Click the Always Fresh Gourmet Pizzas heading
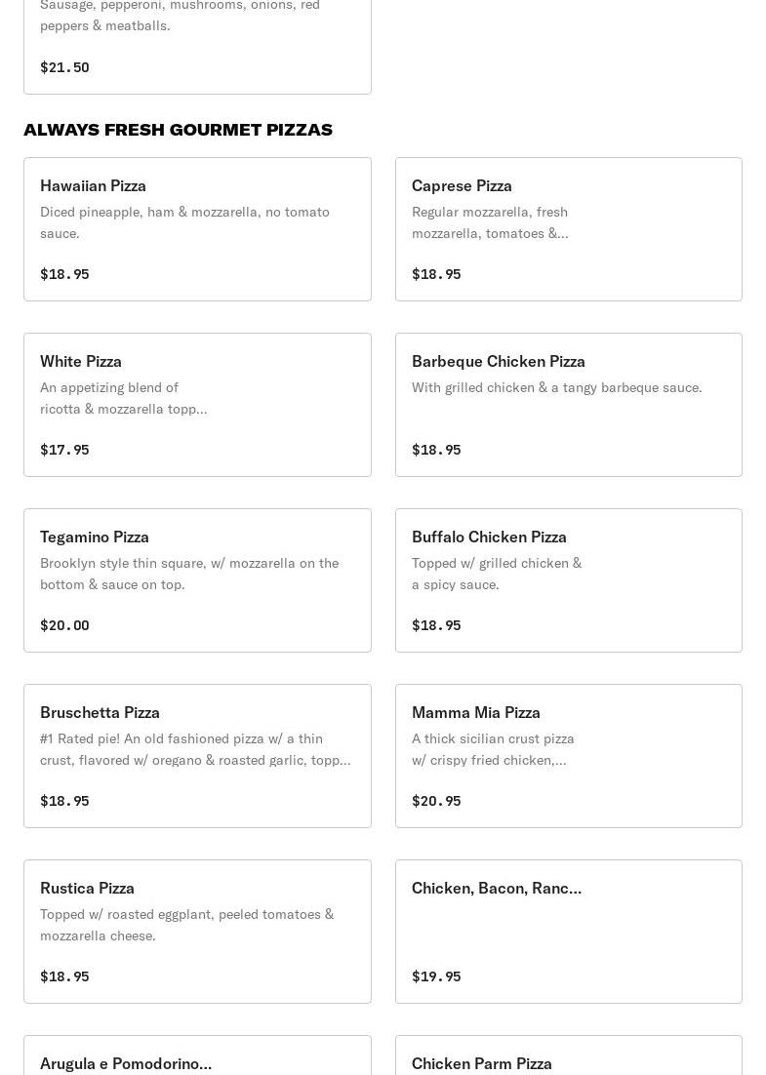Screen dimensions: 766x1075 [x=178, y=130]
